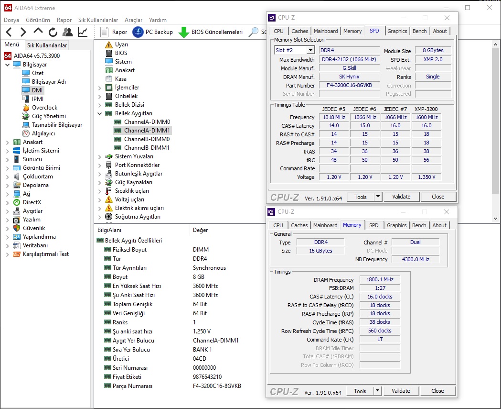Open the Yardım menu

(158, 20)
